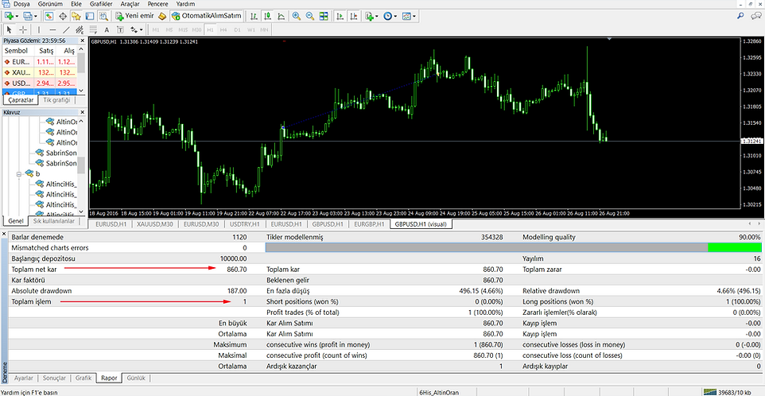Open the chat bubble icon in the top right
The height and width of the screenshot is (396, 765).
click(x=757, y=16)
